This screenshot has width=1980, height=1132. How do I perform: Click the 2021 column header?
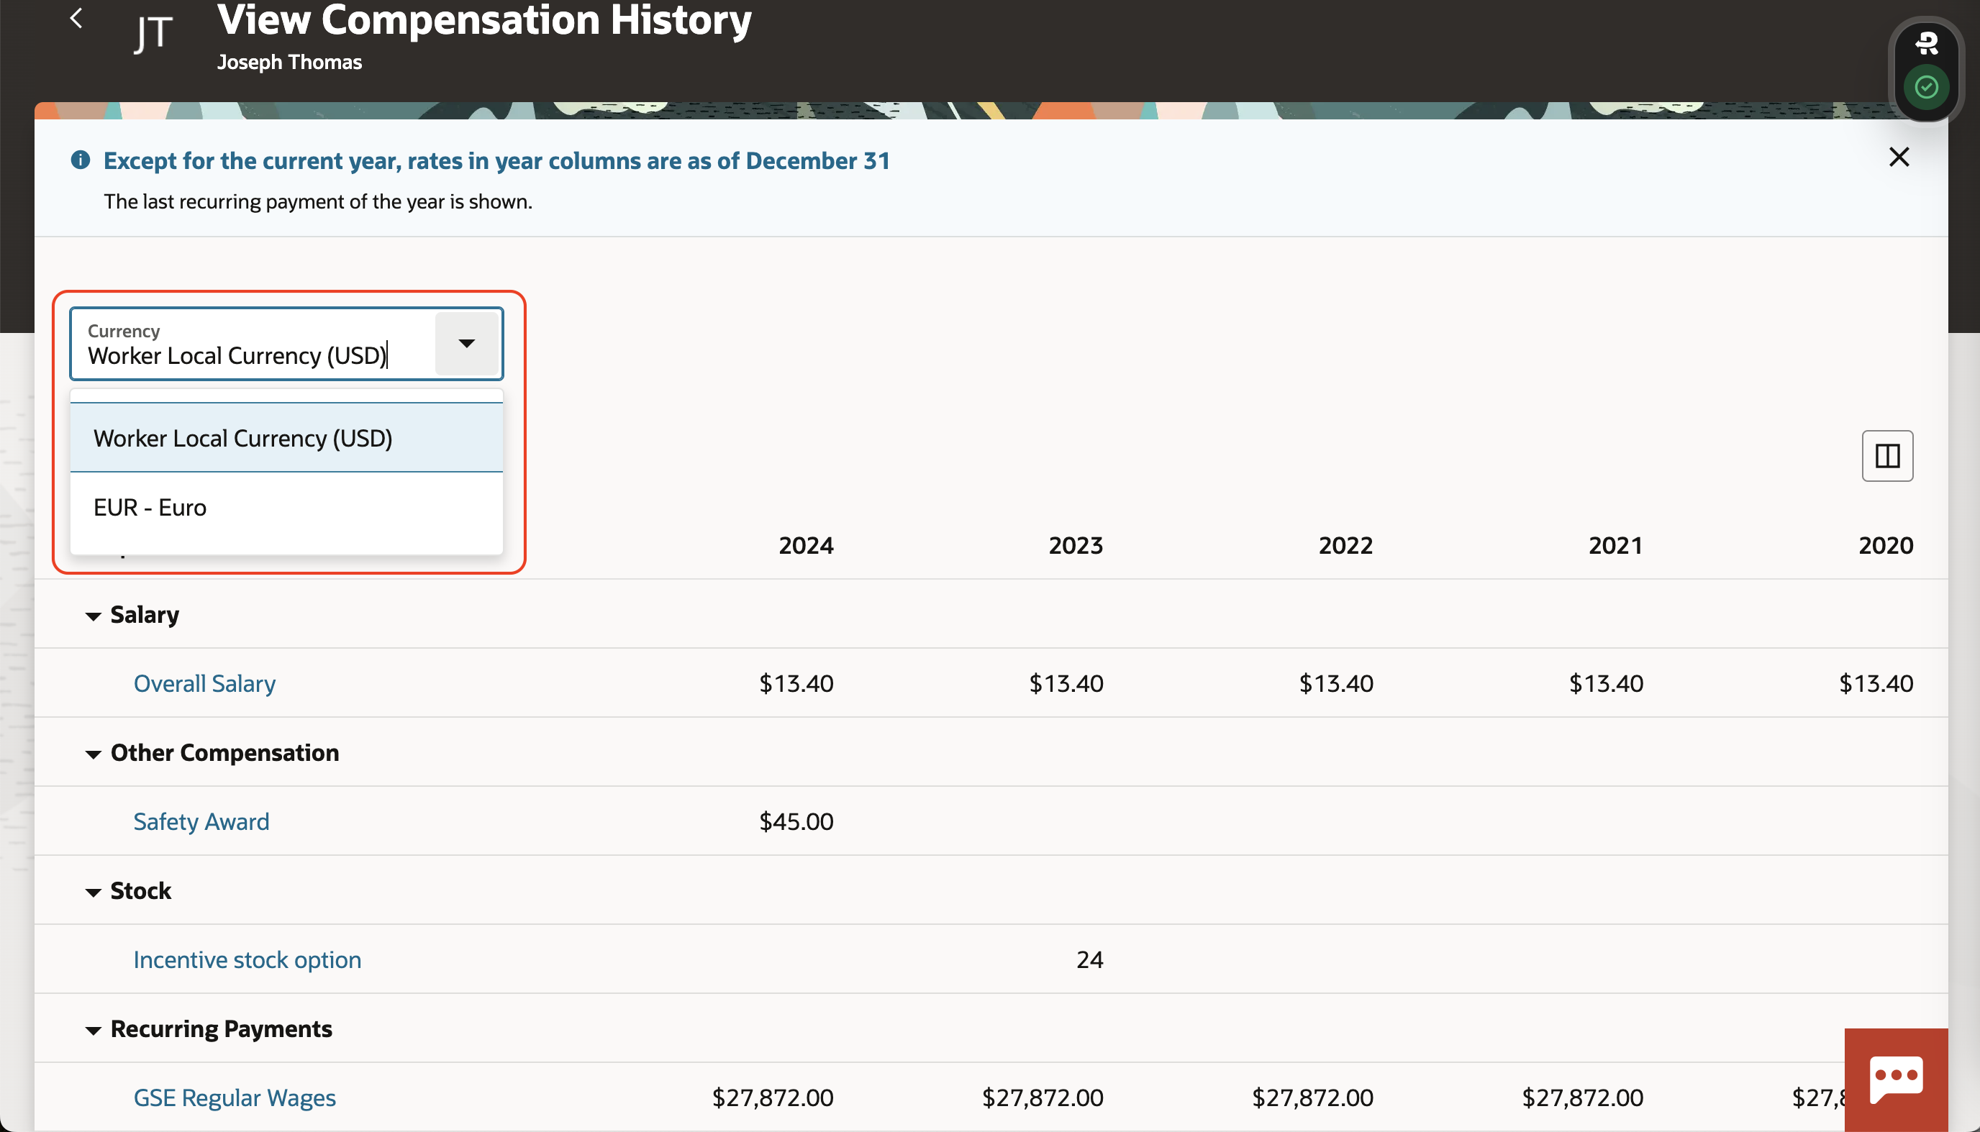[1615, 545]
